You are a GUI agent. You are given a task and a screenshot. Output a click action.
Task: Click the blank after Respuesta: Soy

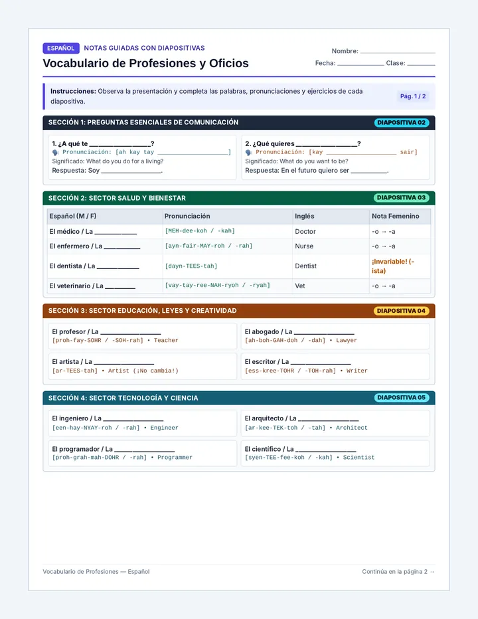point(131,172)
